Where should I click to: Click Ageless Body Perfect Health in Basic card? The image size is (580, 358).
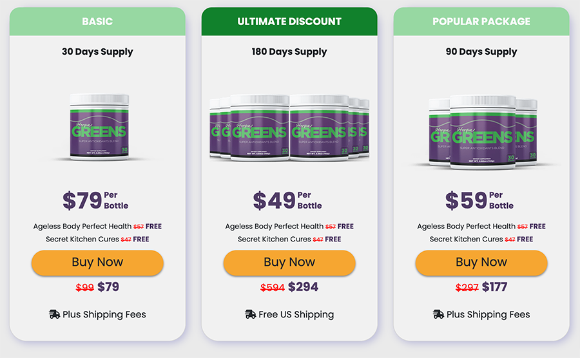click(82, 226)
